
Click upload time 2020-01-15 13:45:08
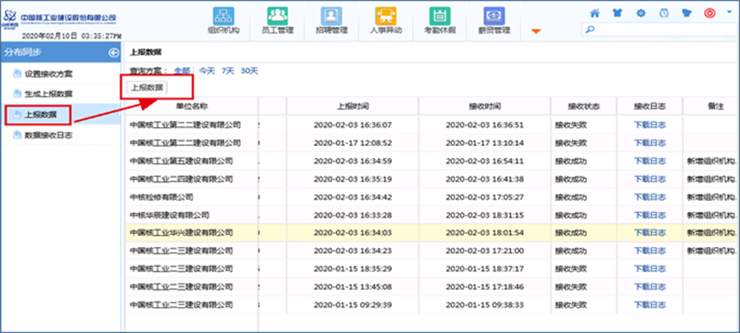(x=353, y=286)
